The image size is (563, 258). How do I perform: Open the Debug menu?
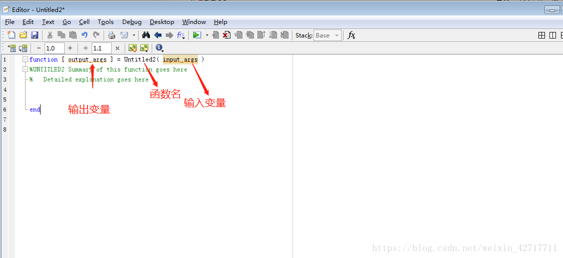pos(132,22)
